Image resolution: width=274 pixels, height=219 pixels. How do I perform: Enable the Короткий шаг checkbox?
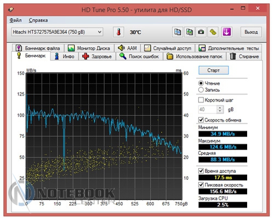[x=201, y=100]
